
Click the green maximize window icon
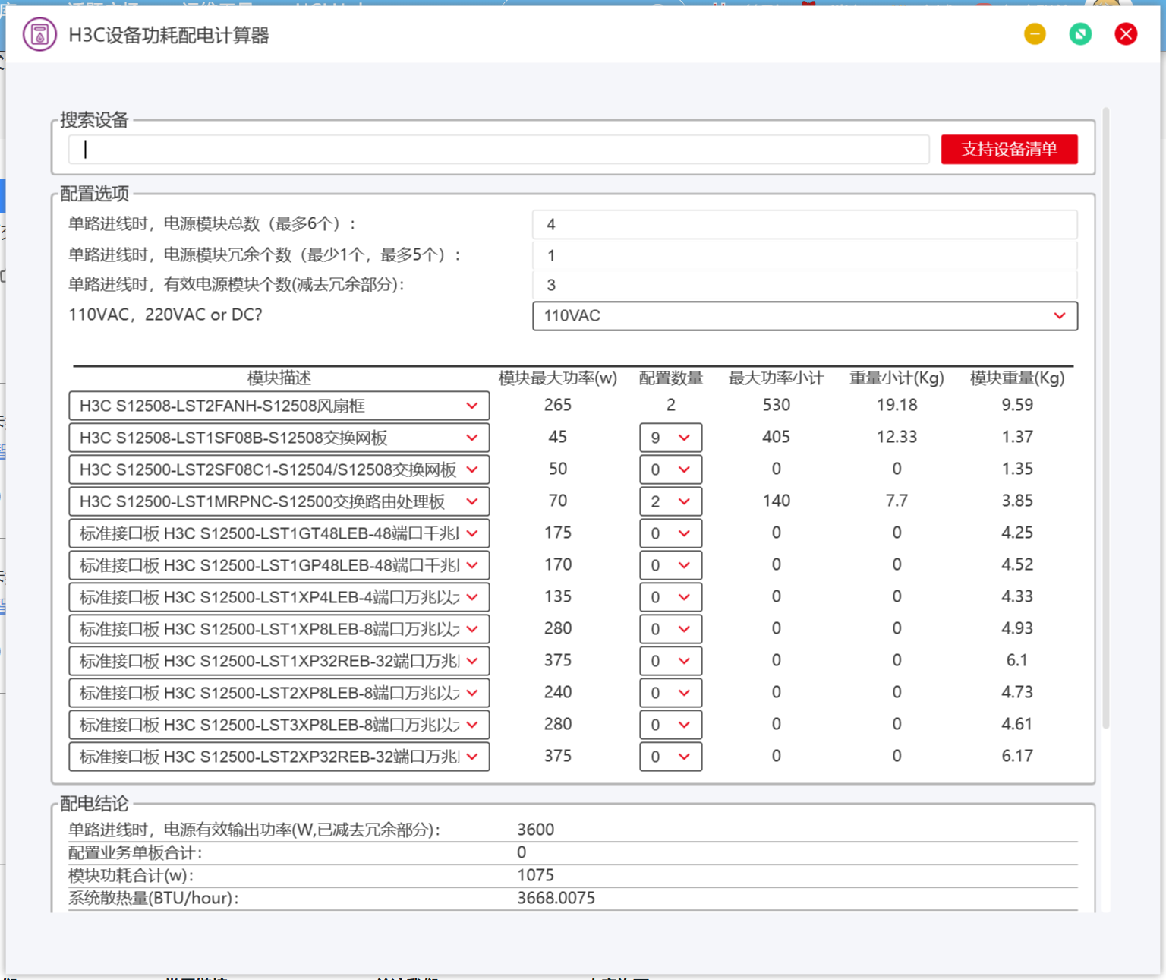pyautogui.click(x=1080, y=34)
